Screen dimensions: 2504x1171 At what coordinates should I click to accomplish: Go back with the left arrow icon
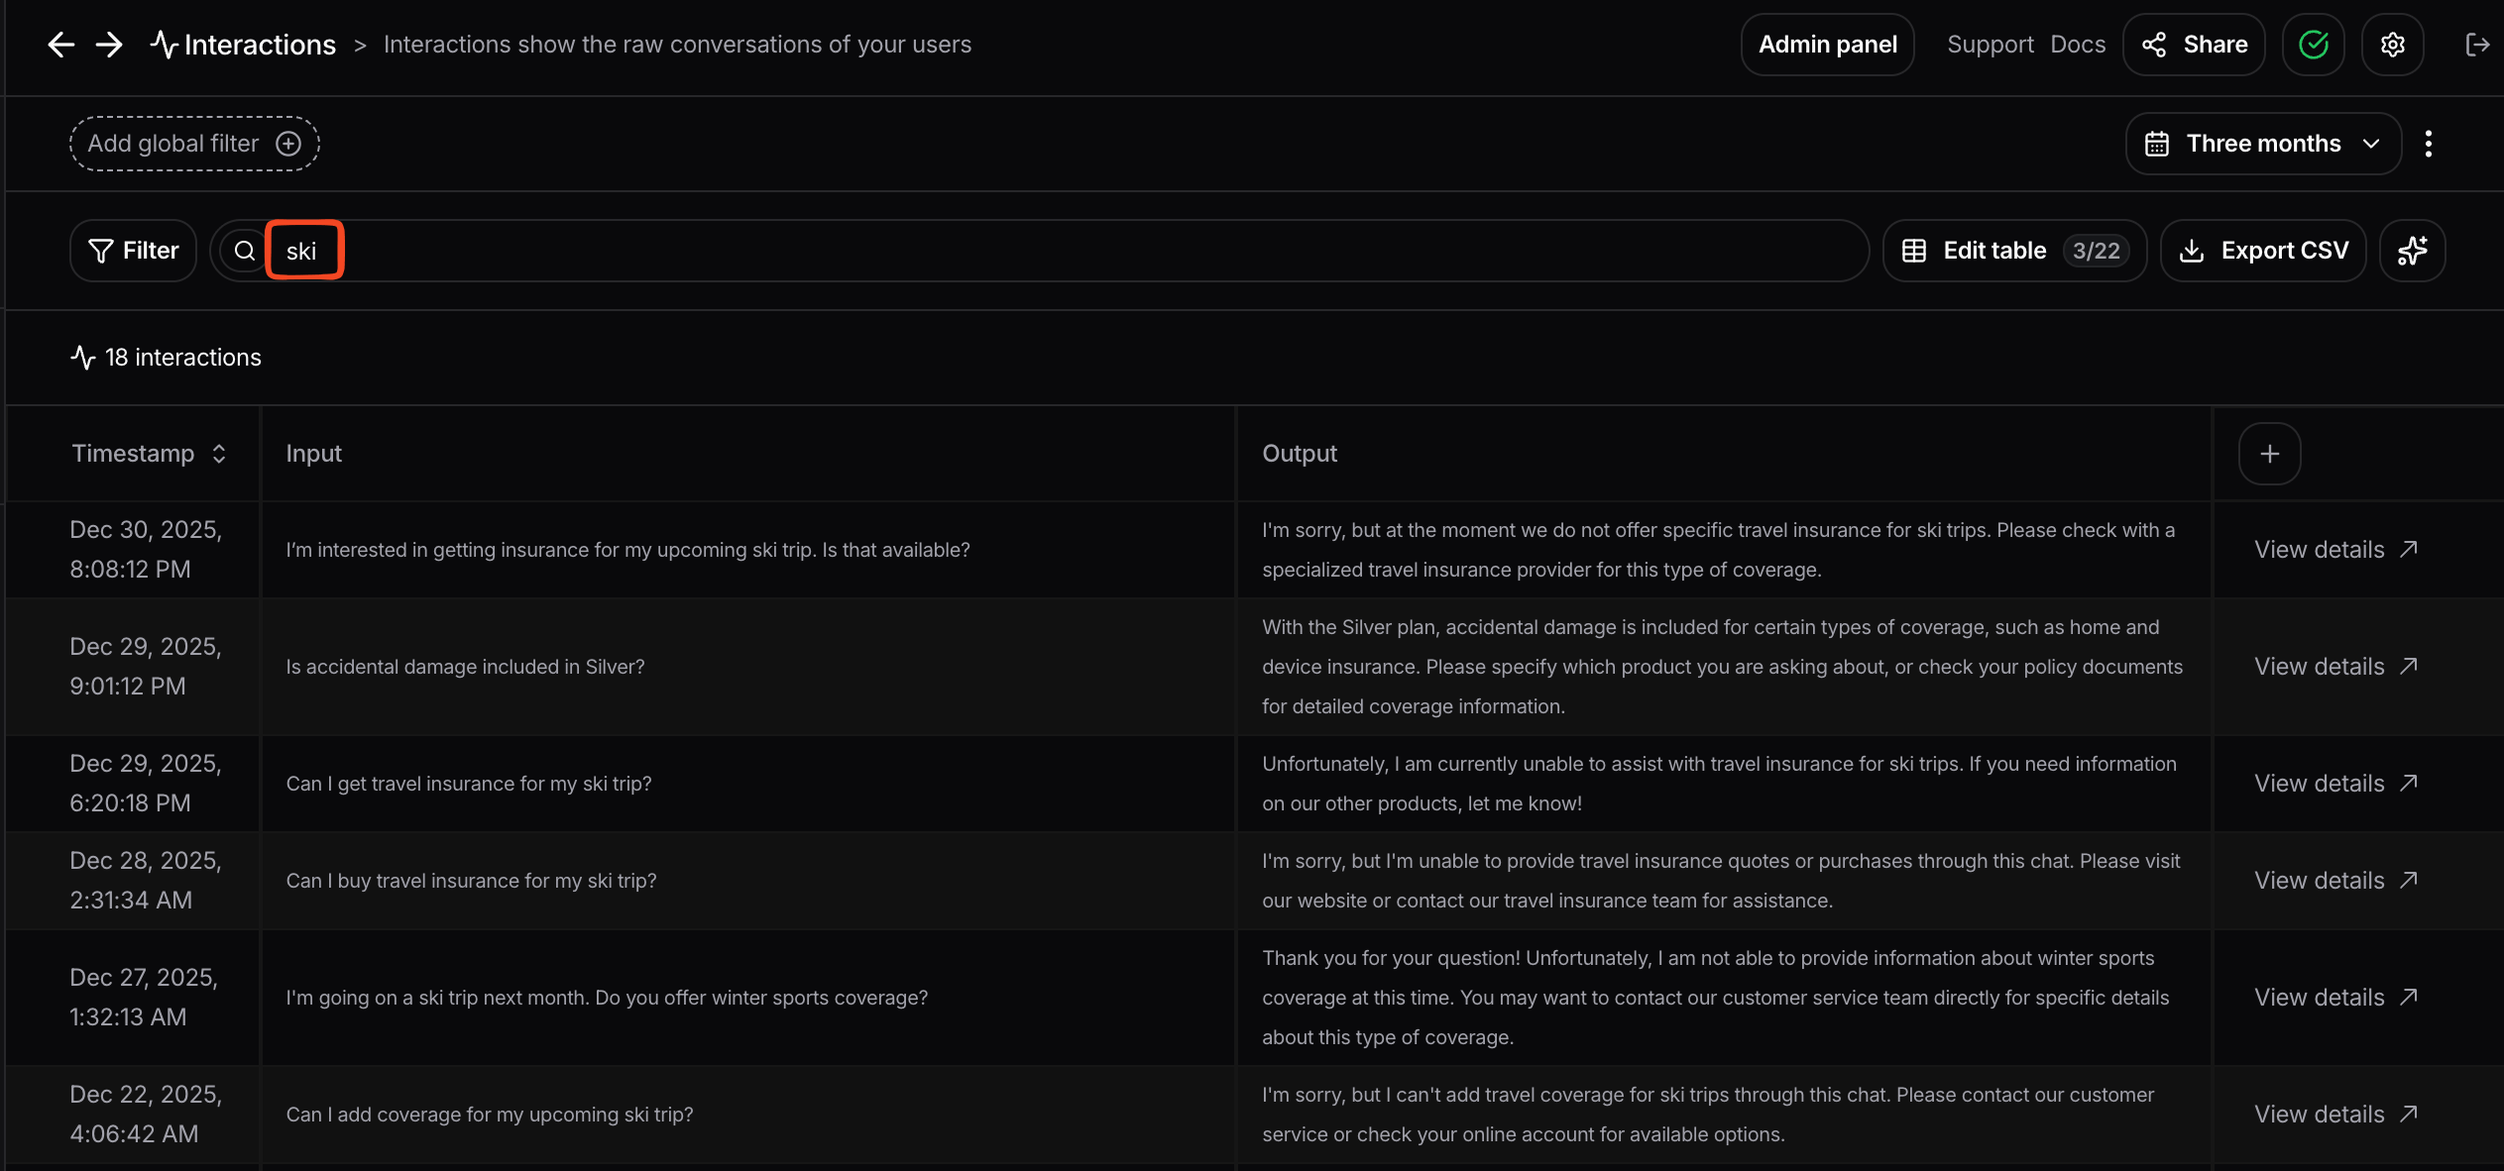tap(61, 45)
